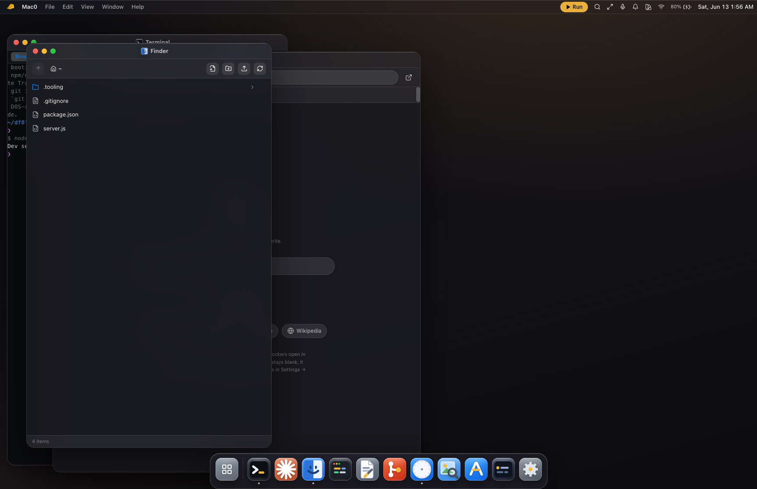Click the new file icon in Finder toolbar
Viewport: 757px width, 489px height.
tap(212, 69)
